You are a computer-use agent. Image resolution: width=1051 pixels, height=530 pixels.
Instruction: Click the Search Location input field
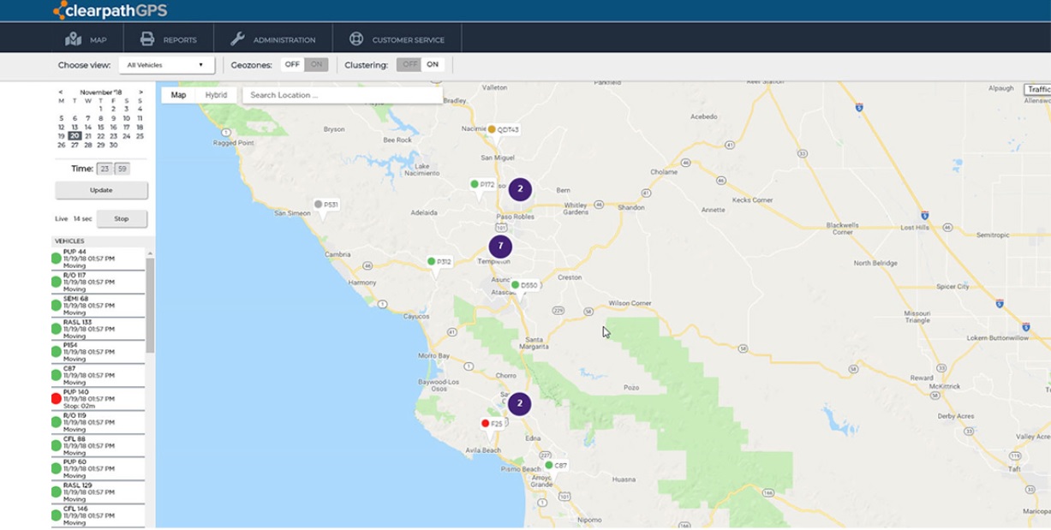(343, 95)
